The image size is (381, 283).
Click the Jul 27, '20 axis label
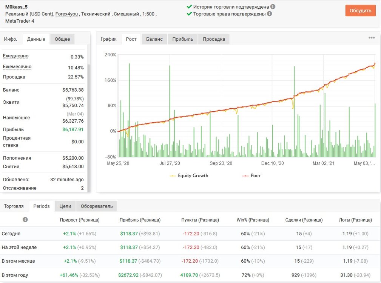(170, 163)
